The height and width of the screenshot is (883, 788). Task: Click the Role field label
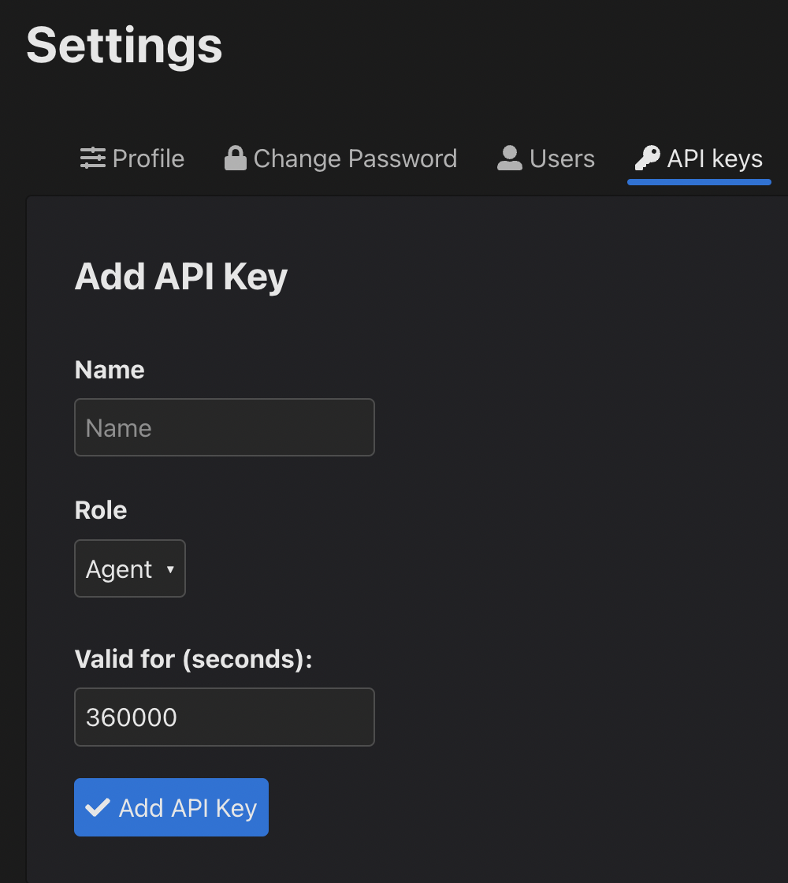point(101,510)
